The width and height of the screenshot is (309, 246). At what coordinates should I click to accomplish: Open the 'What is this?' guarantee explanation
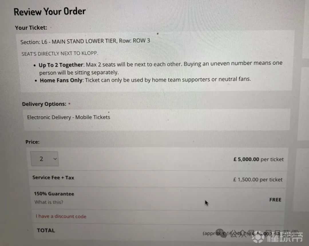49,202
